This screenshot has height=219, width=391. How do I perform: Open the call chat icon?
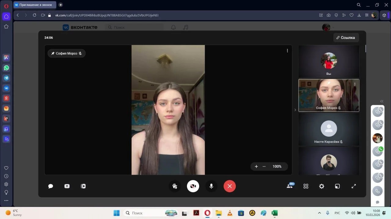[x=51, y=186]
